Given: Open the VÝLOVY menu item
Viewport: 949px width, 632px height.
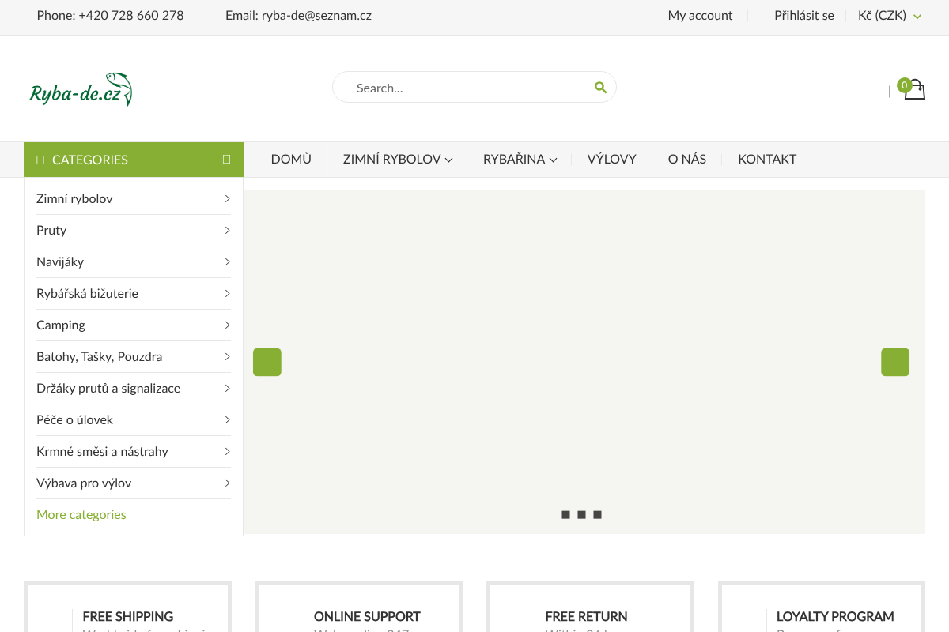Looking at the screenshot, I should pyautogui.click(x=612, y=159).
